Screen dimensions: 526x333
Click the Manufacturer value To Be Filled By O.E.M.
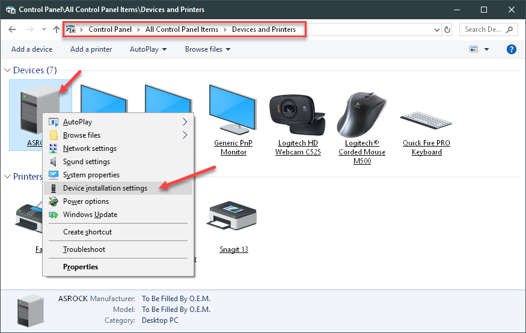pos(176,299)
